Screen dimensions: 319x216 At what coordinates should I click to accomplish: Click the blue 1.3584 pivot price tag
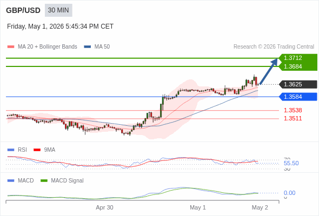pos(298,97)
